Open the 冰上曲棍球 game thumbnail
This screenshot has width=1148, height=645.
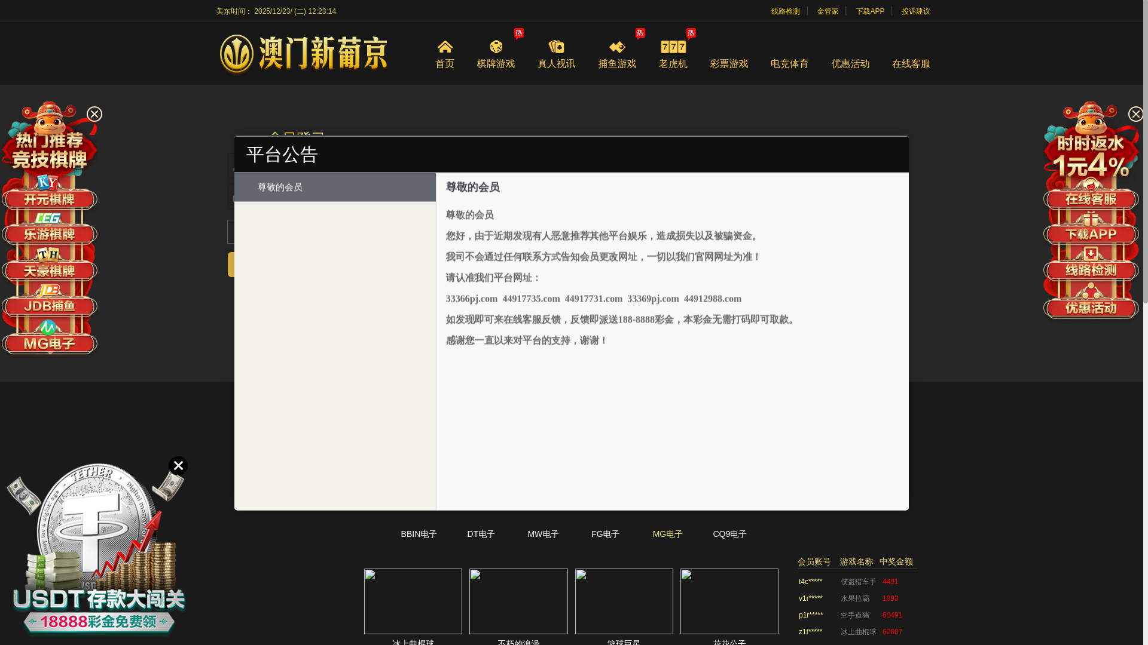(413, 601)
